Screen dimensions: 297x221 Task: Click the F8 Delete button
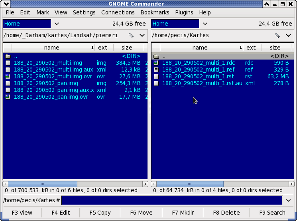(x=226, y=213)
